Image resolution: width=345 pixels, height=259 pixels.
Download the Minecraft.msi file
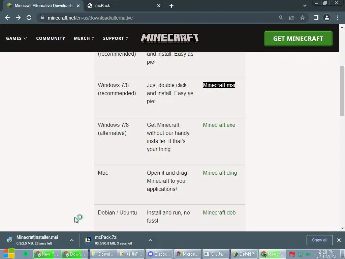point(219,85)
